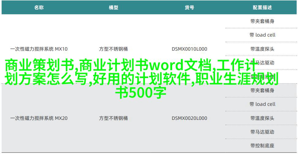The width and height of the screenshot is (298, 154).
Task: Select 方型不锈钢桶 in the MX20 row
Action: [113, 118]
